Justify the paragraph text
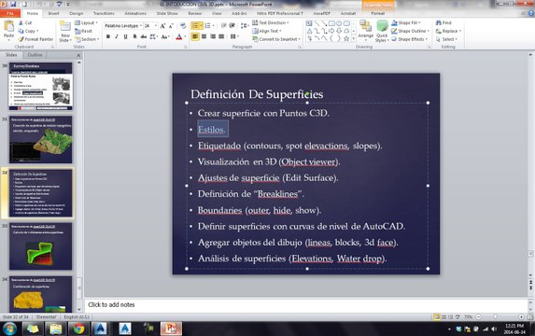 221,36
